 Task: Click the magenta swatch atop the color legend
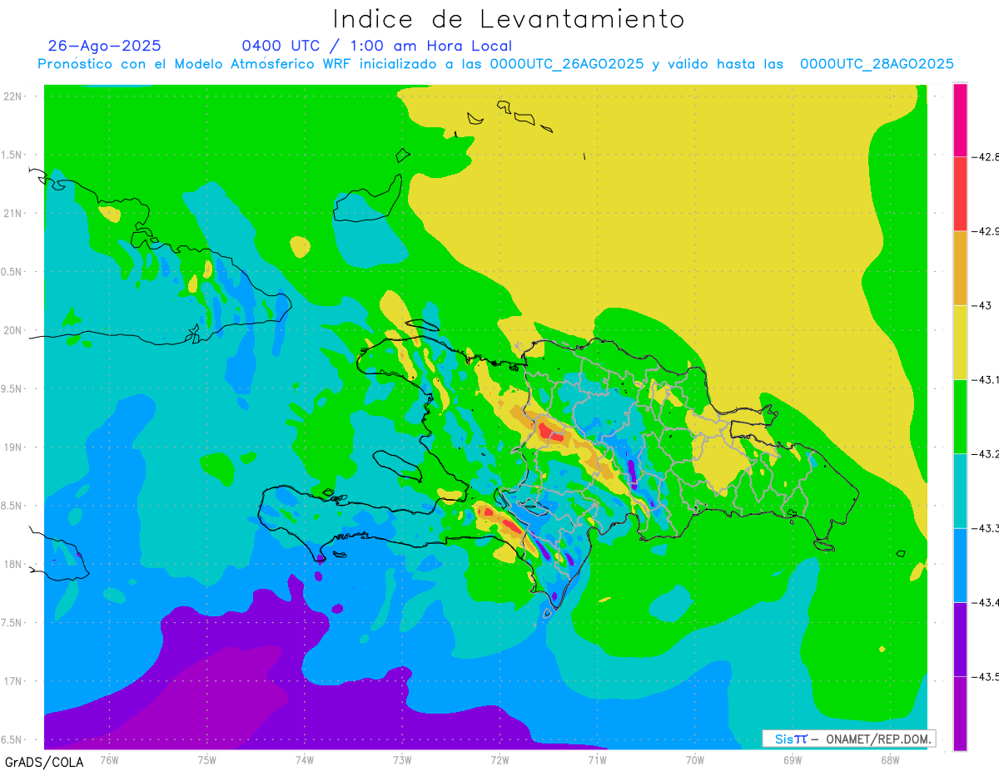[x=960, y=120]
